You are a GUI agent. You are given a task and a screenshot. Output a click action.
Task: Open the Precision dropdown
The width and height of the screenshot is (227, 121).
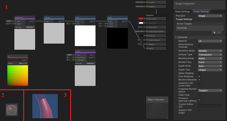coord(210,16)
